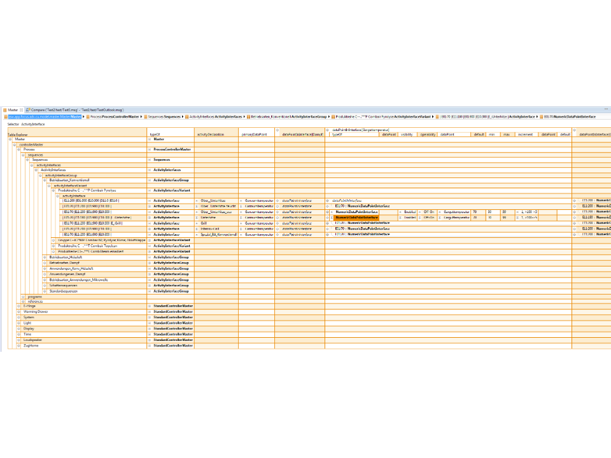Expand the Loudspeaker tree node
611x458 pixels.
[x=18, y=340]
